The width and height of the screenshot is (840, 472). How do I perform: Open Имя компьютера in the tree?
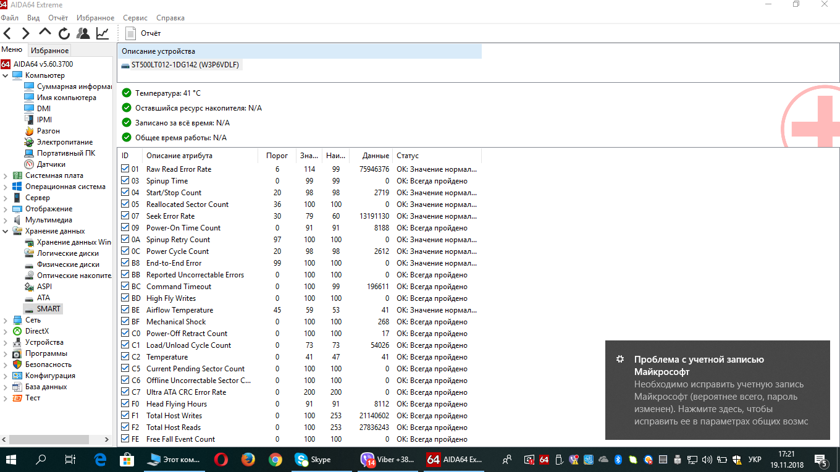click(60, 98)
